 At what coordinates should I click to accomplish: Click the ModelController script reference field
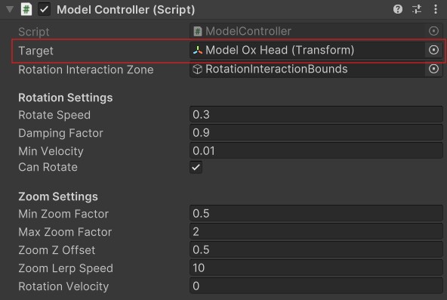(x=307, y=31)
